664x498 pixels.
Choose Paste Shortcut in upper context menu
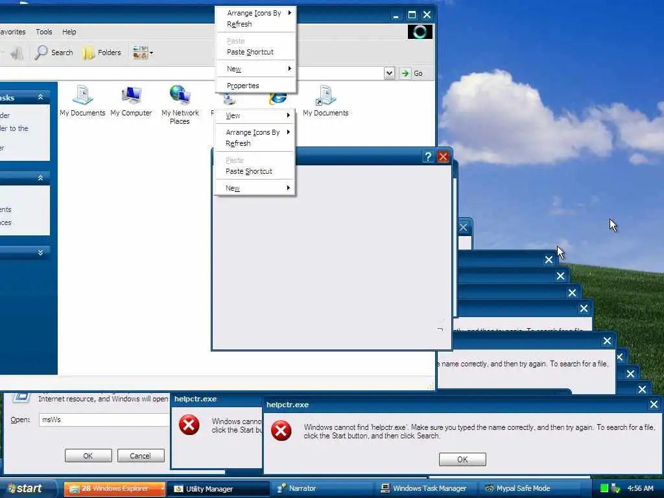click(x=255, y=52)
